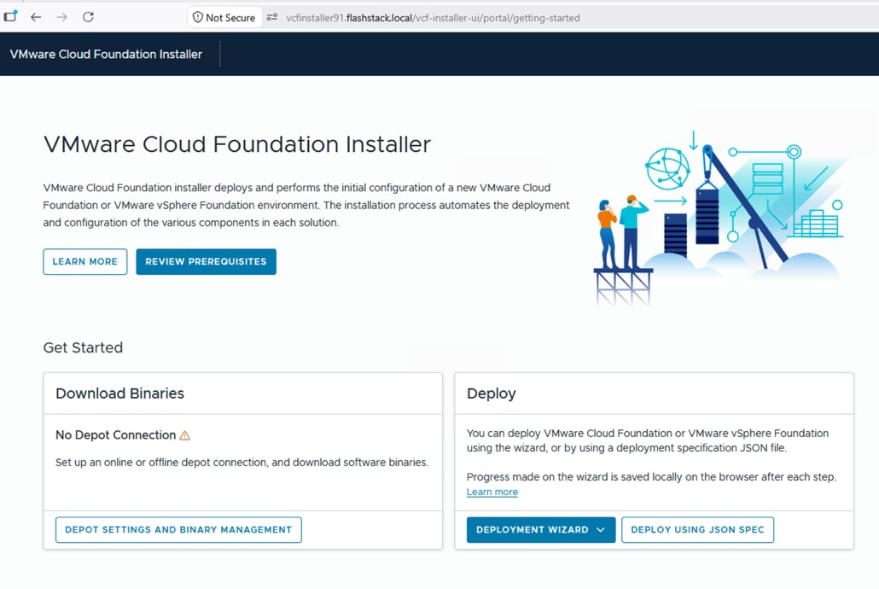Click the Download Binaries card heading
This screenshot has width=879, height=589.
[x=120, y=394]
